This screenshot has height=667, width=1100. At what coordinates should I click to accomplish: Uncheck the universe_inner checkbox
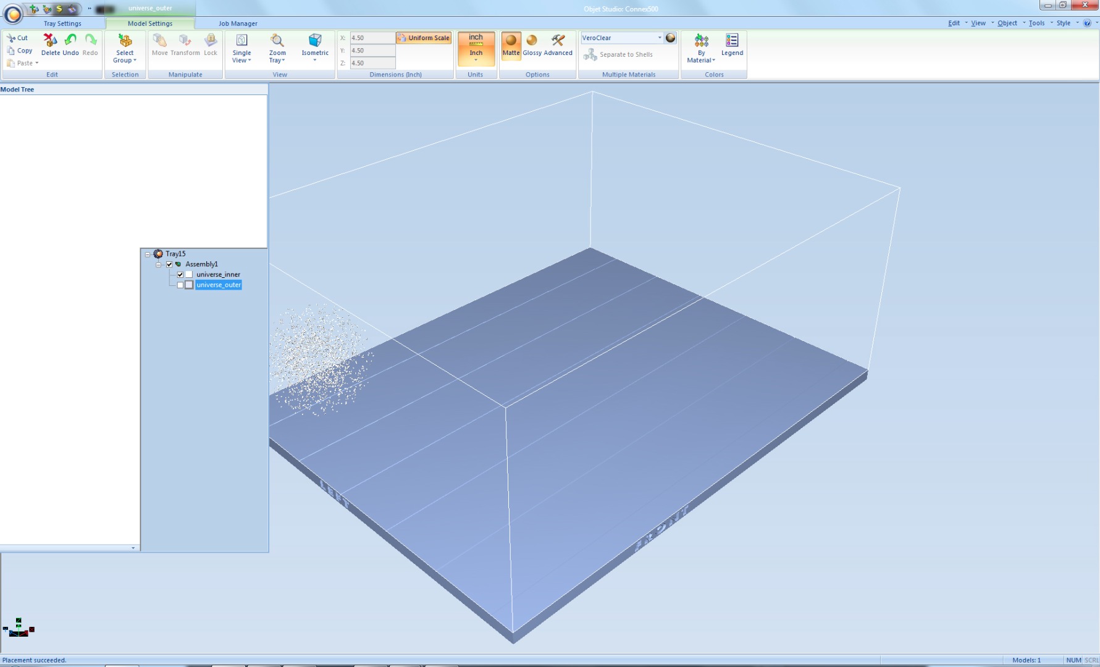click(x=180, y=275)
